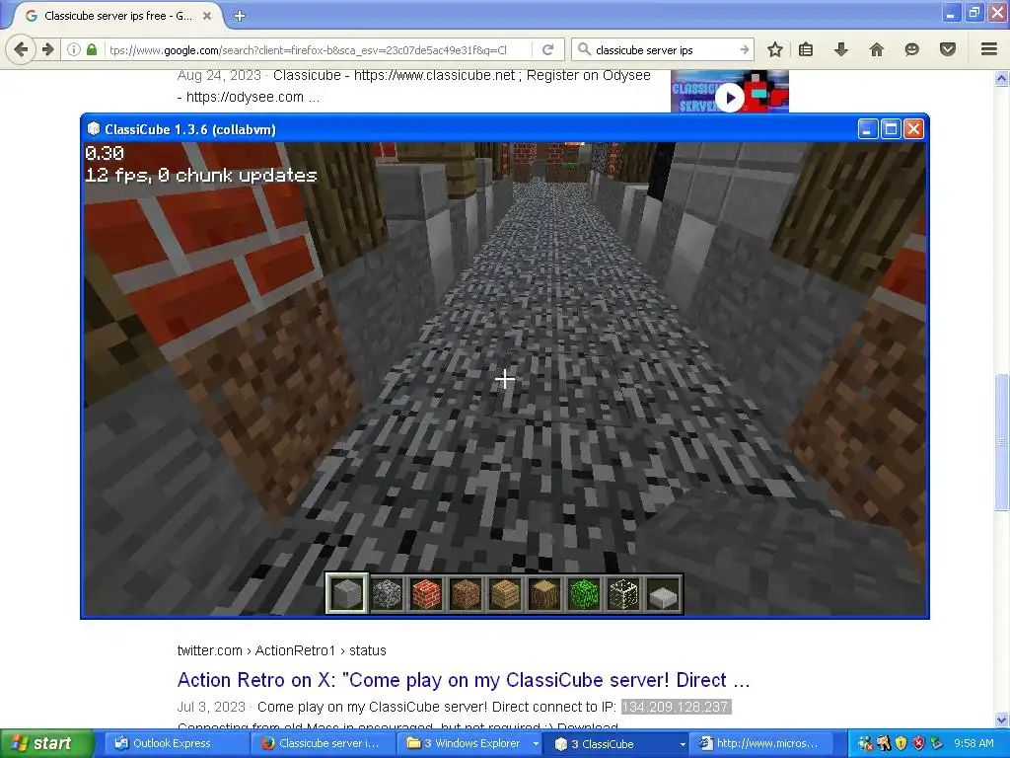This screenshot has height=758, width=1010.
Task: Click the 9:58 AM system clock
Action: [974, 743]
